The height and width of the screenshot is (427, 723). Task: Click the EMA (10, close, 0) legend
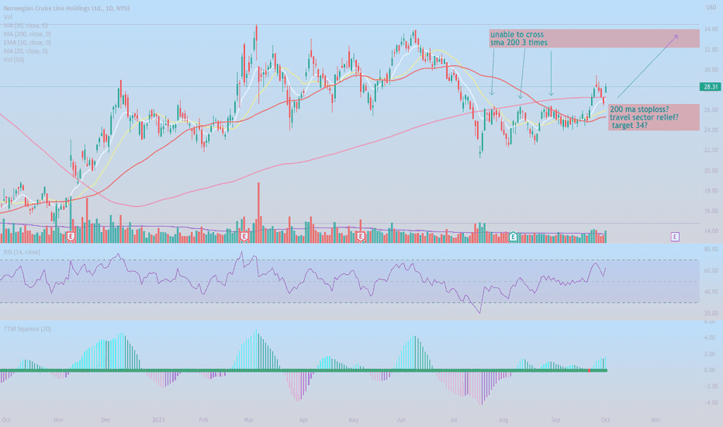point(27,43)
